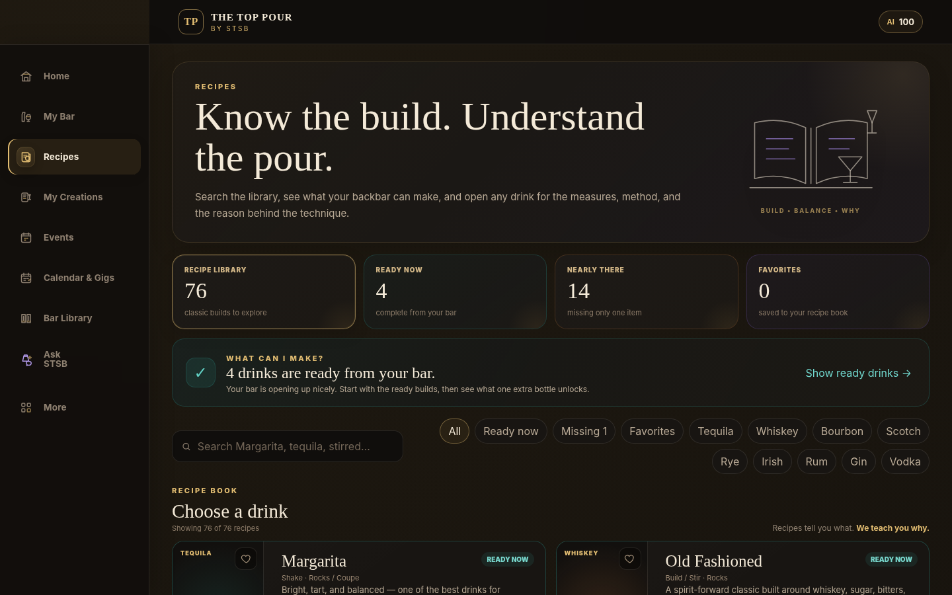Click the Events calendar icon
This screenshot has height=595, width=952.
click(x=26, y=237)
